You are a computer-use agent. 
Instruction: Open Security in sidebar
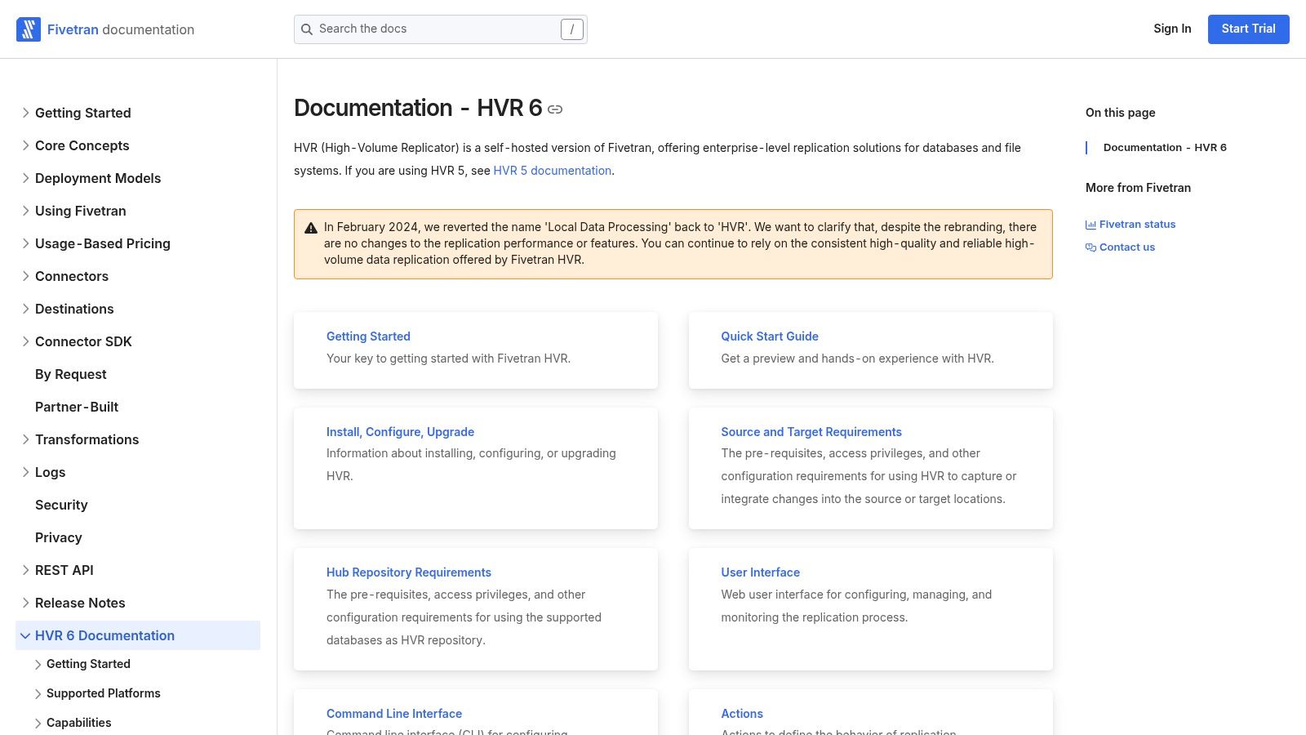[x=61, y=505]
